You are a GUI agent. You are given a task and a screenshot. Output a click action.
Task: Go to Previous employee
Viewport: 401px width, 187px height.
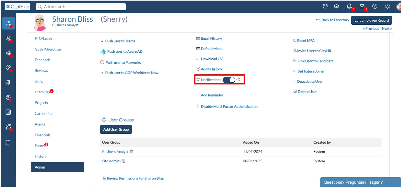click(x=371, y=29)
